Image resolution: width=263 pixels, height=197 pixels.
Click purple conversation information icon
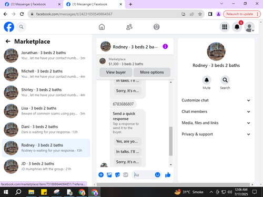(x=165, y=46)
